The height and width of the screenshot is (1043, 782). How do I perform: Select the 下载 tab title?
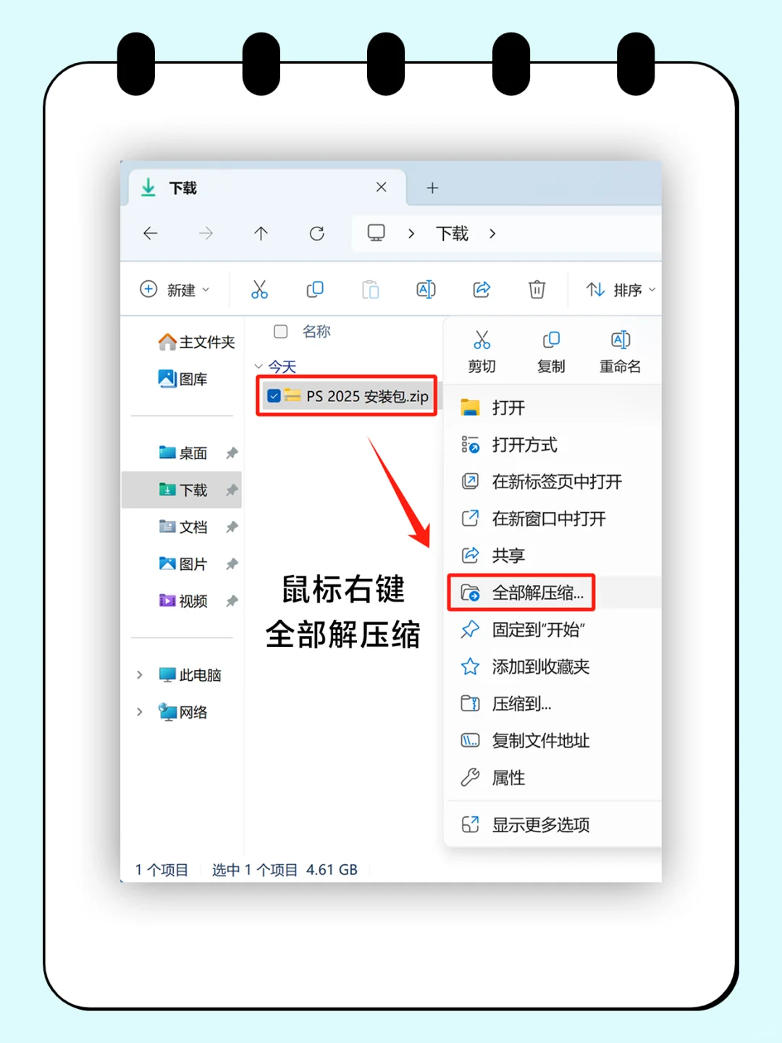[183, 188]
